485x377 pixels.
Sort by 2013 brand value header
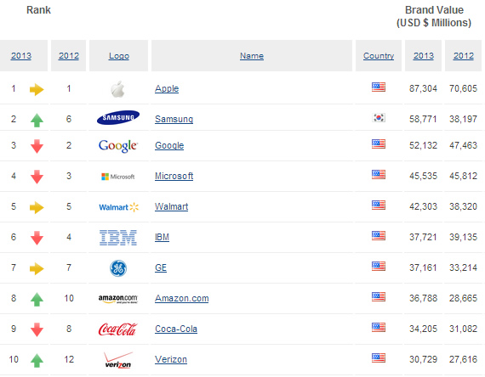pos(424,56)
